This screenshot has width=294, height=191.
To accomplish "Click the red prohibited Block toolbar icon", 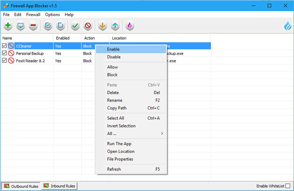I will click(88, 25).
